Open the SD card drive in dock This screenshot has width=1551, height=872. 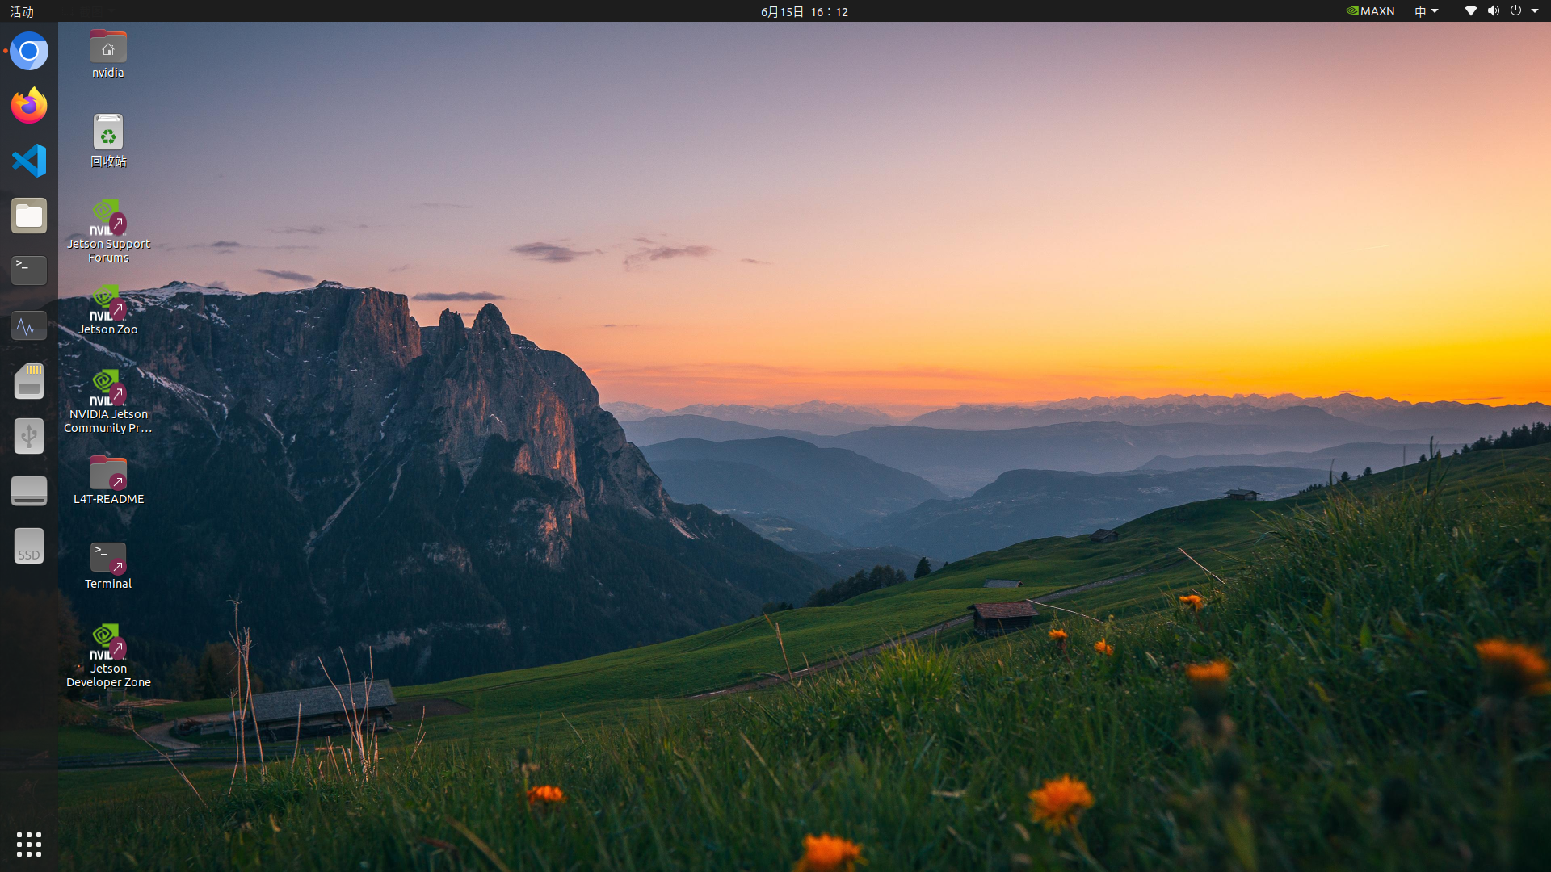29,381
